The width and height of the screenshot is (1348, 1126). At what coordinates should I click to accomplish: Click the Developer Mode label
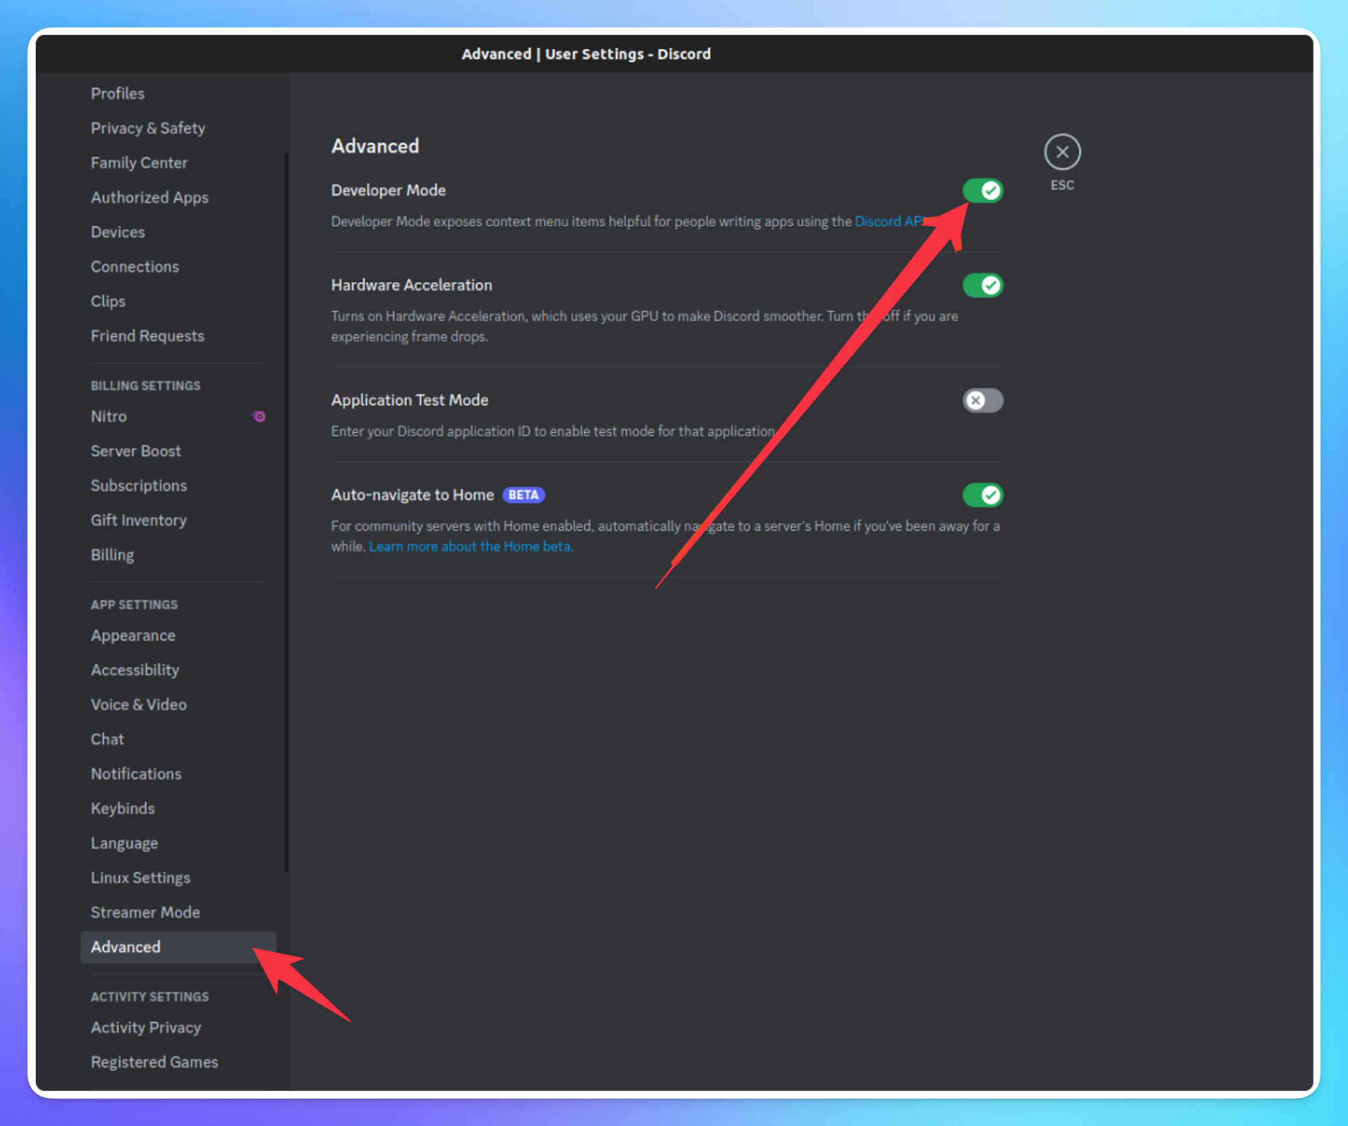388,191
